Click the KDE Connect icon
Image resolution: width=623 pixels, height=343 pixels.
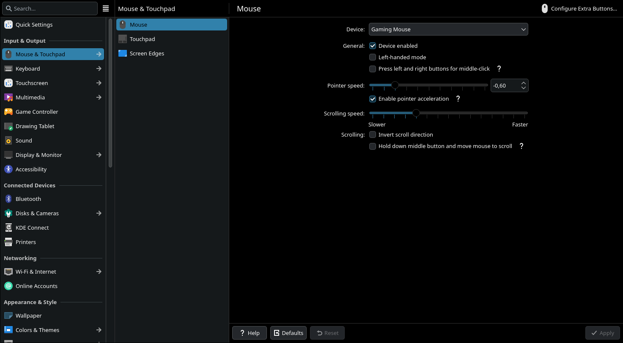(8, 228)
